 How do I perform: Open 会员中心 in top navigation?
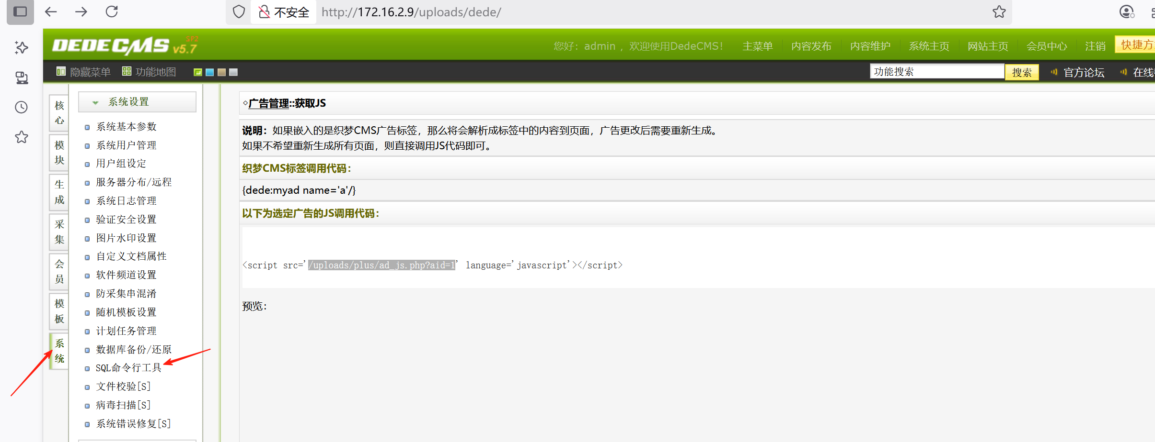coord(1047,46)
